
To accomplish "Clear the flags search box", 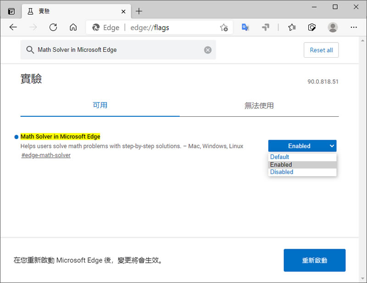I will (x=208, y=50).
